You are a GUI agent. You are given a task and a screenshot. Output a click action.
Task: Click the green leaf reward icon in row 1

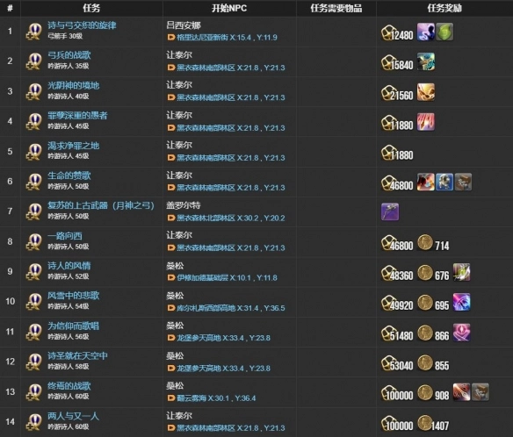pos(444,32)
